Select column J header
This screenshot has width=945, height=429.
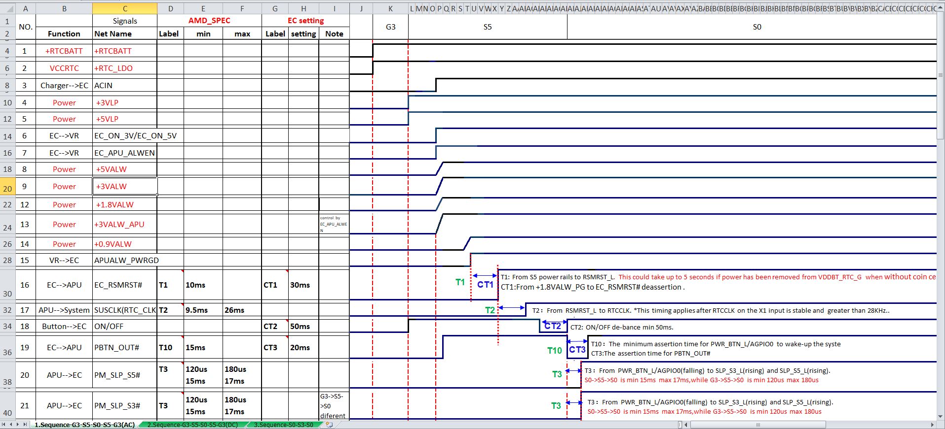(361, 8)
